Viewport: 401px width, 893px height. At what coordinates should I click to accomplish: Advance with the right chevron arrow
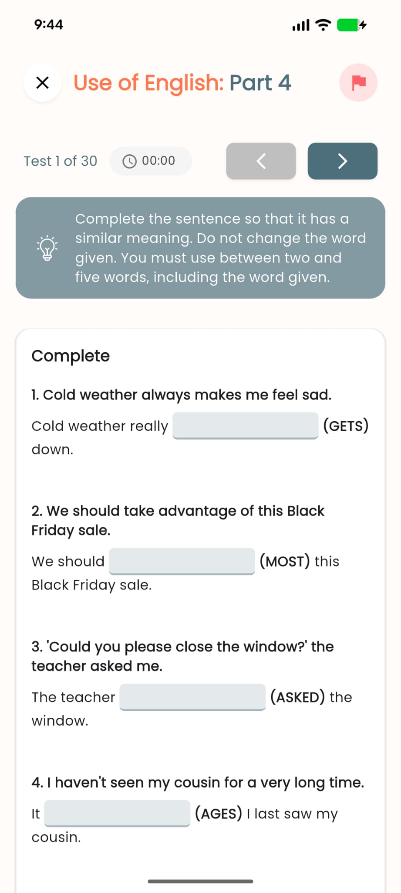point(342,161)
